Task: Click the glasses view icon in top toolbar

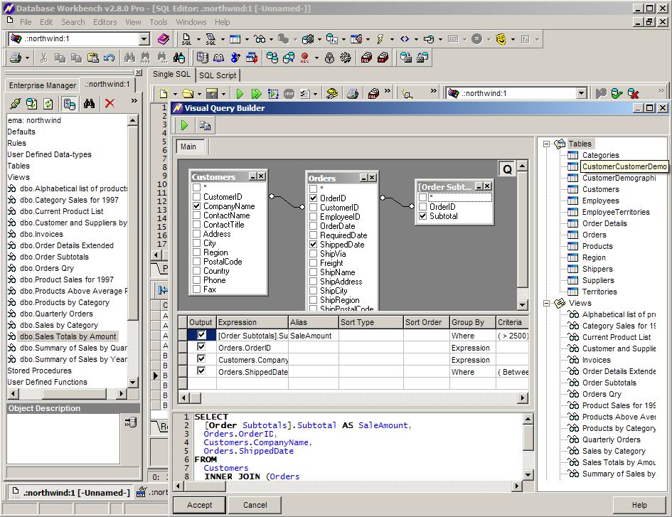Action: click(x=260, y=39)
